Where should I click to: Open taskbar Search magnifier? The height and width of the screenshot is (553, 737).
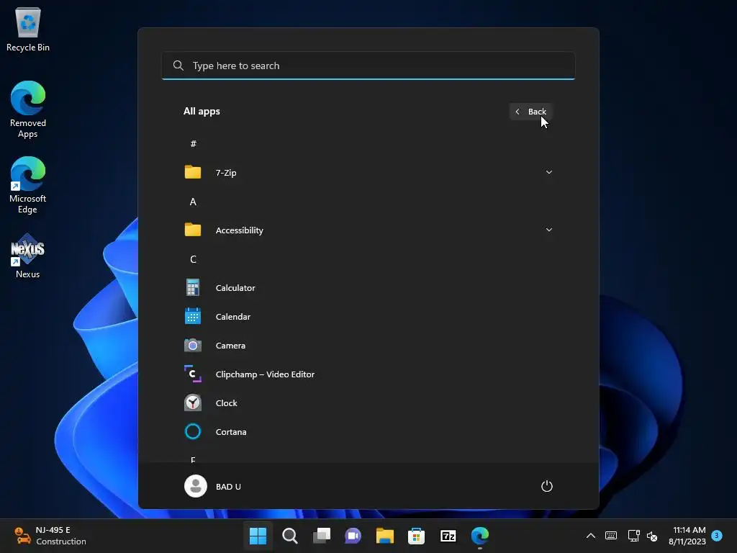(x=289, y=536)
